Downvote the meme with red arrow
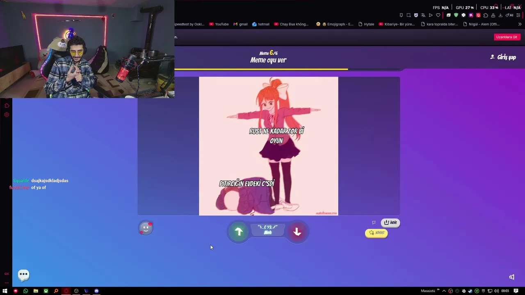This screenshot has width=525, height=295. pos(297,232)
